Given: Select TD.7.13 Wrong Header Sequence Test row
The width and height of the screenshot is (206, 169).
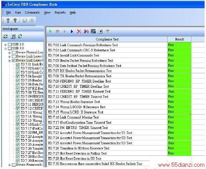Looking at the screenshot, I should click(x=107, y=102).
